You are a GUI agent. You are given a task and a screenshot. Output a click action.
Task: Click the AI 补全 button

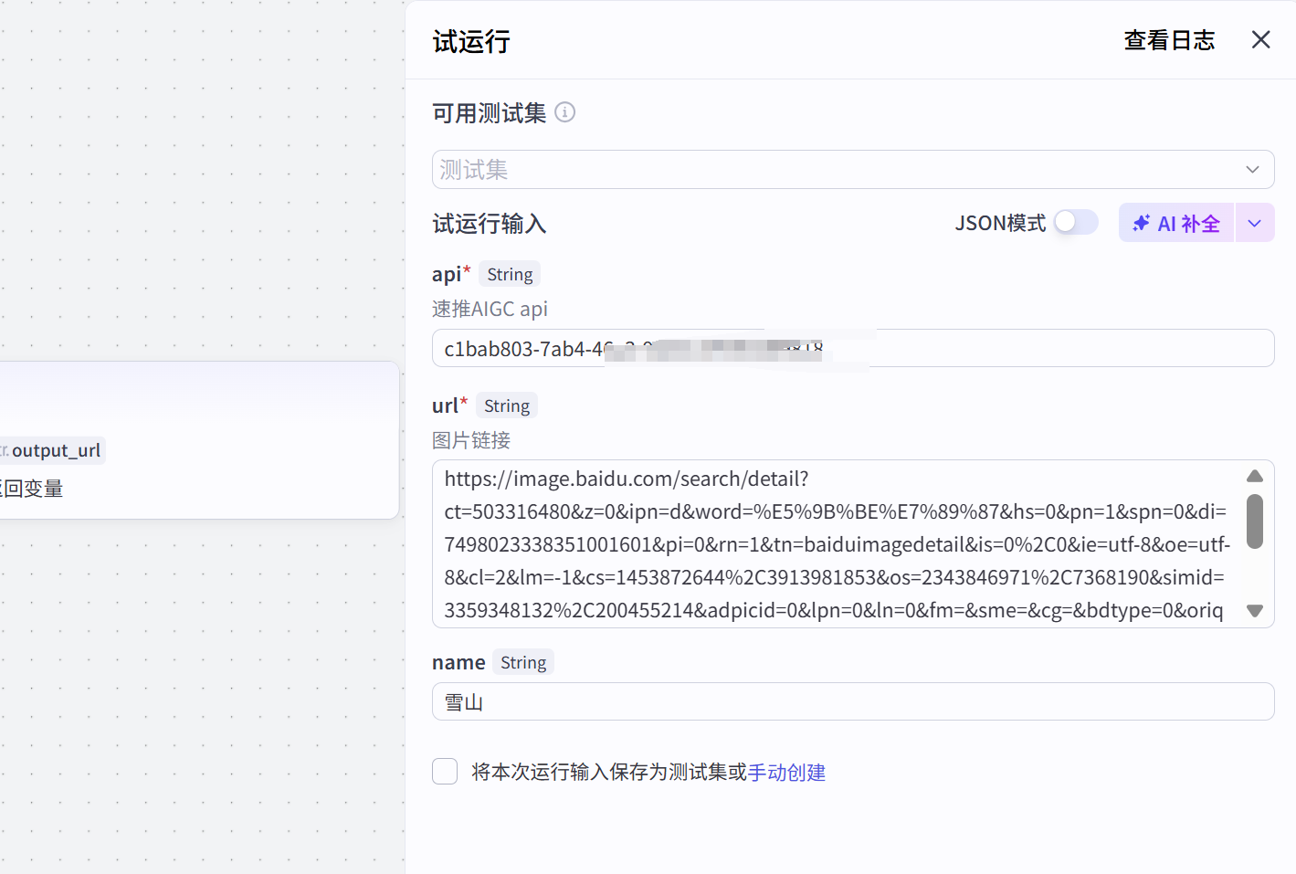click(x=1176, y=224)
